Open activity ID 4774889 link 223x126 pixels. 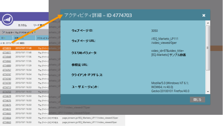[7, 65]
